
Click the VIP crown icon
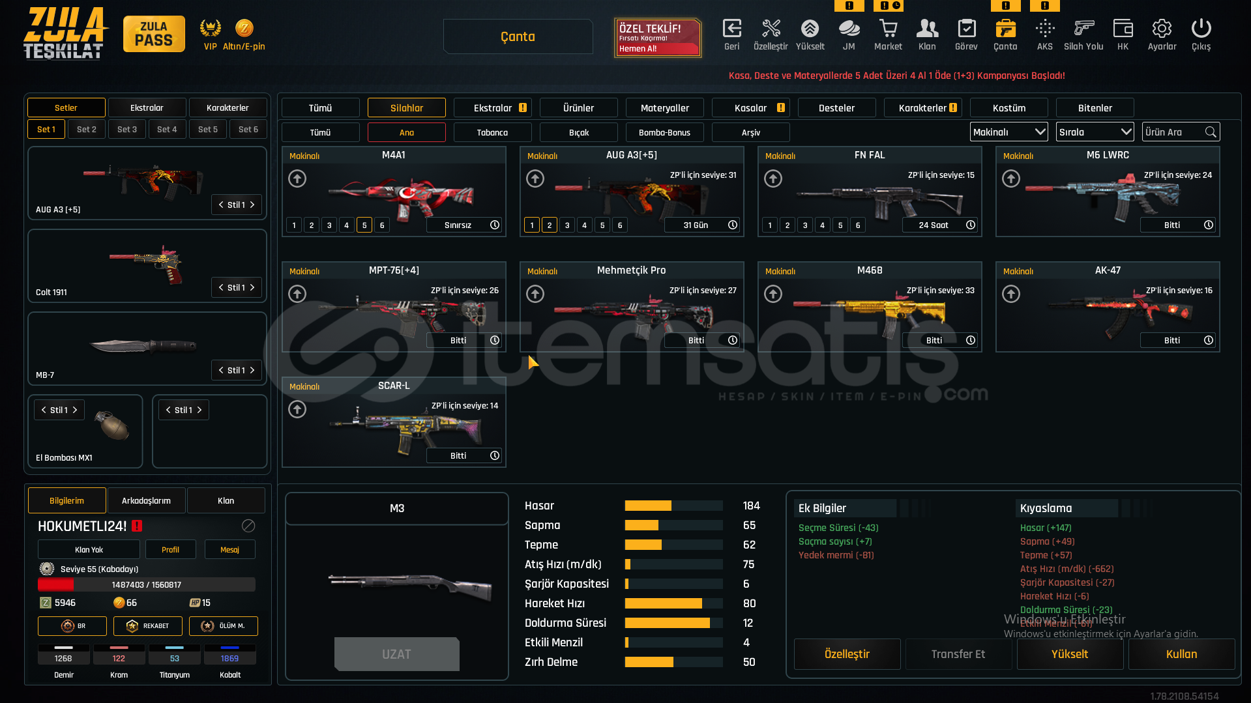pos(210,28)
